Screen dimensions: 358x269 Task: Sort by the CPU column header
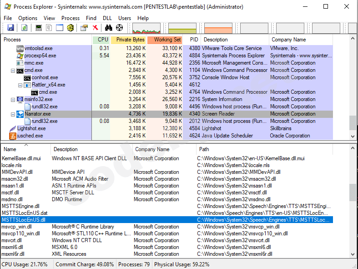coord(101,40)
